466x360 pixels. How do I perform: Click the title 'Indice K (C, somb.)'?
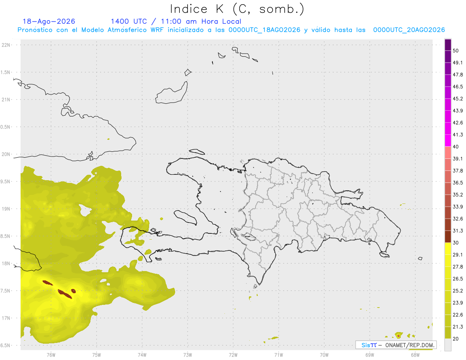(237, 9)
